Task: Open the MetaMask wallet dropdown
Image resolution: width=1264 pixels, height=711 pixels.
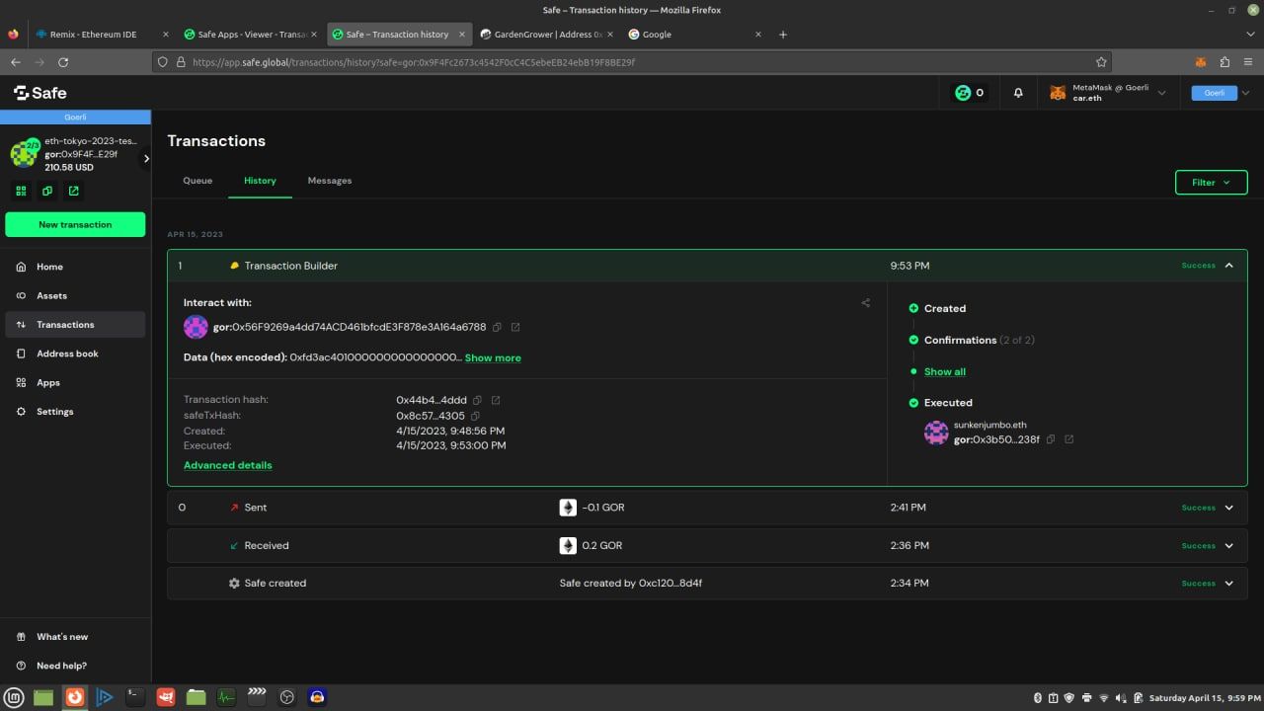Action: click(1107, 93)
